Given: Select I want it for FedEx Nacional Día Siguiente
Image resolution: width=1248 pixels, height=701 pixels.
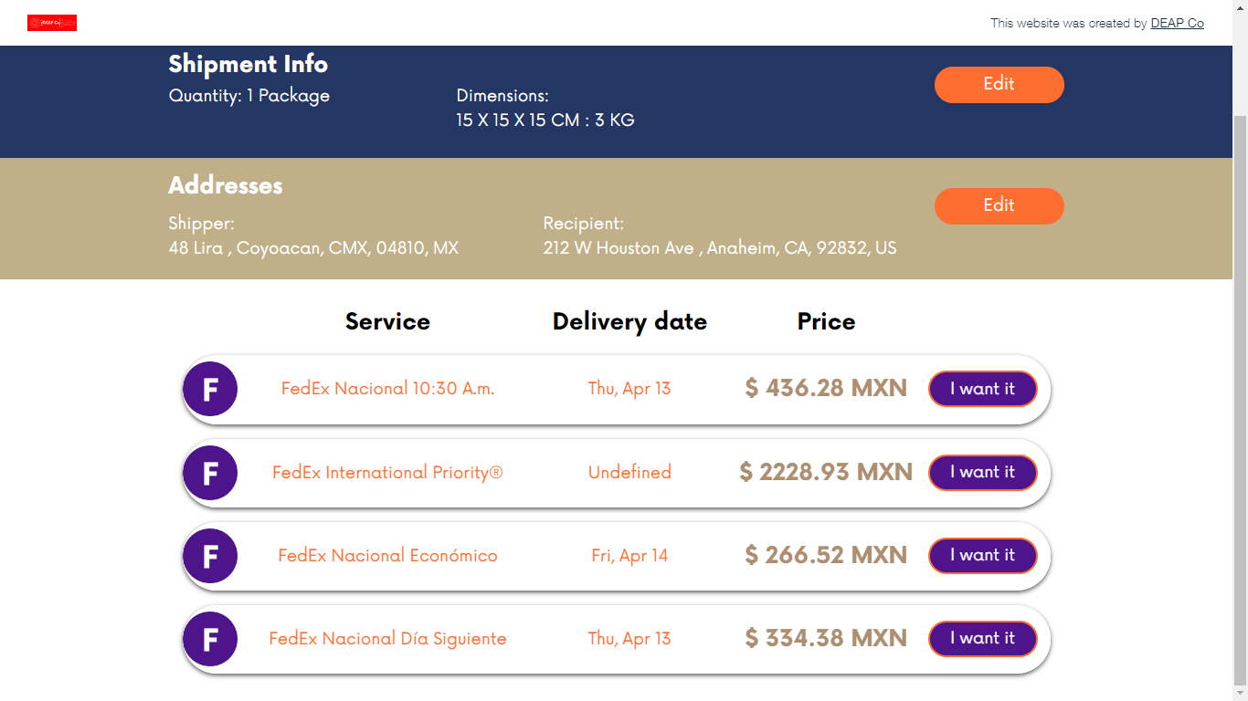Looking at the screenshot, I should [983, 639].
